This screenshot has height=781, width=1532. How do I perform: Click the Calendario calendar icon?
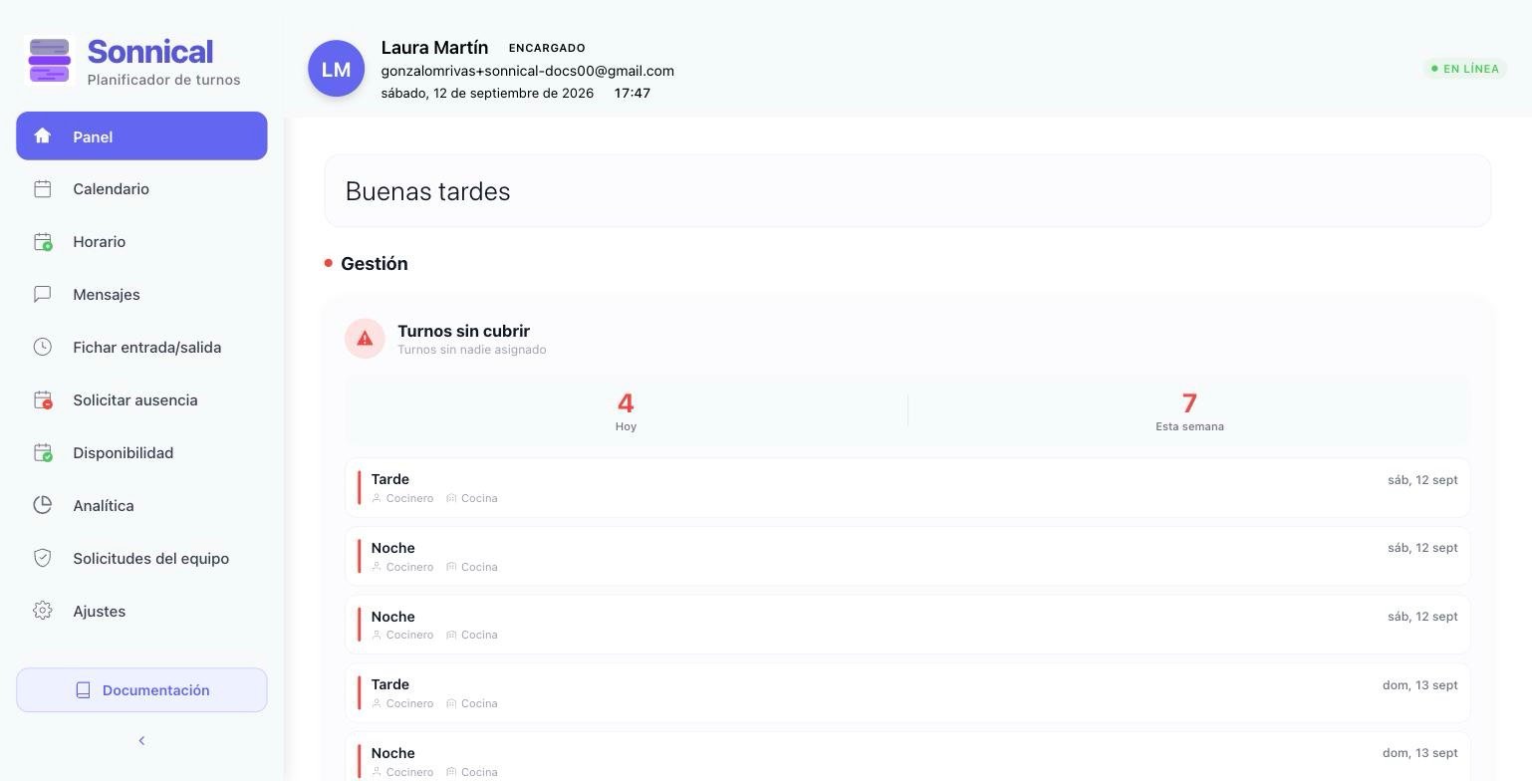42,188
